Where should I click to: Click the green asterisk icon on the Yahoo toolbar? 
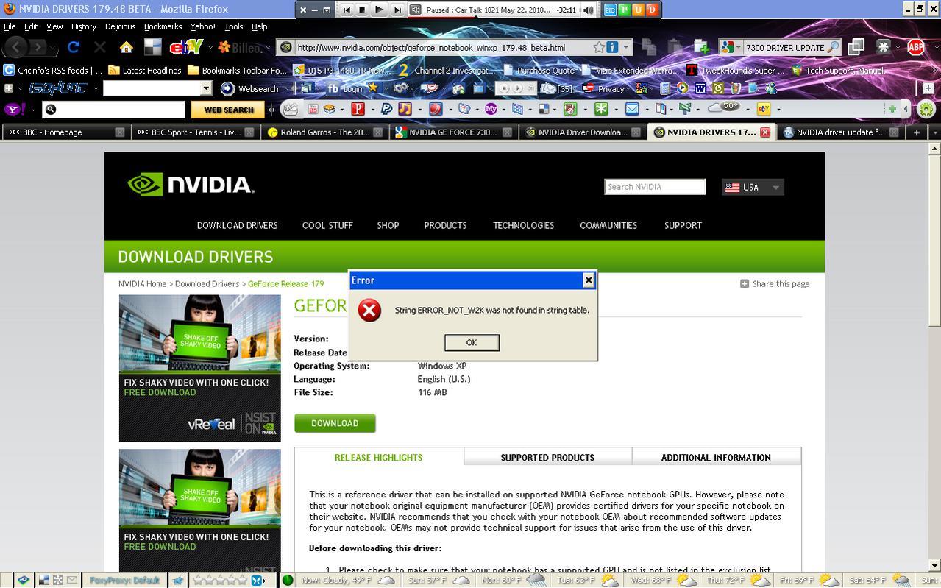tap(601, 109)
